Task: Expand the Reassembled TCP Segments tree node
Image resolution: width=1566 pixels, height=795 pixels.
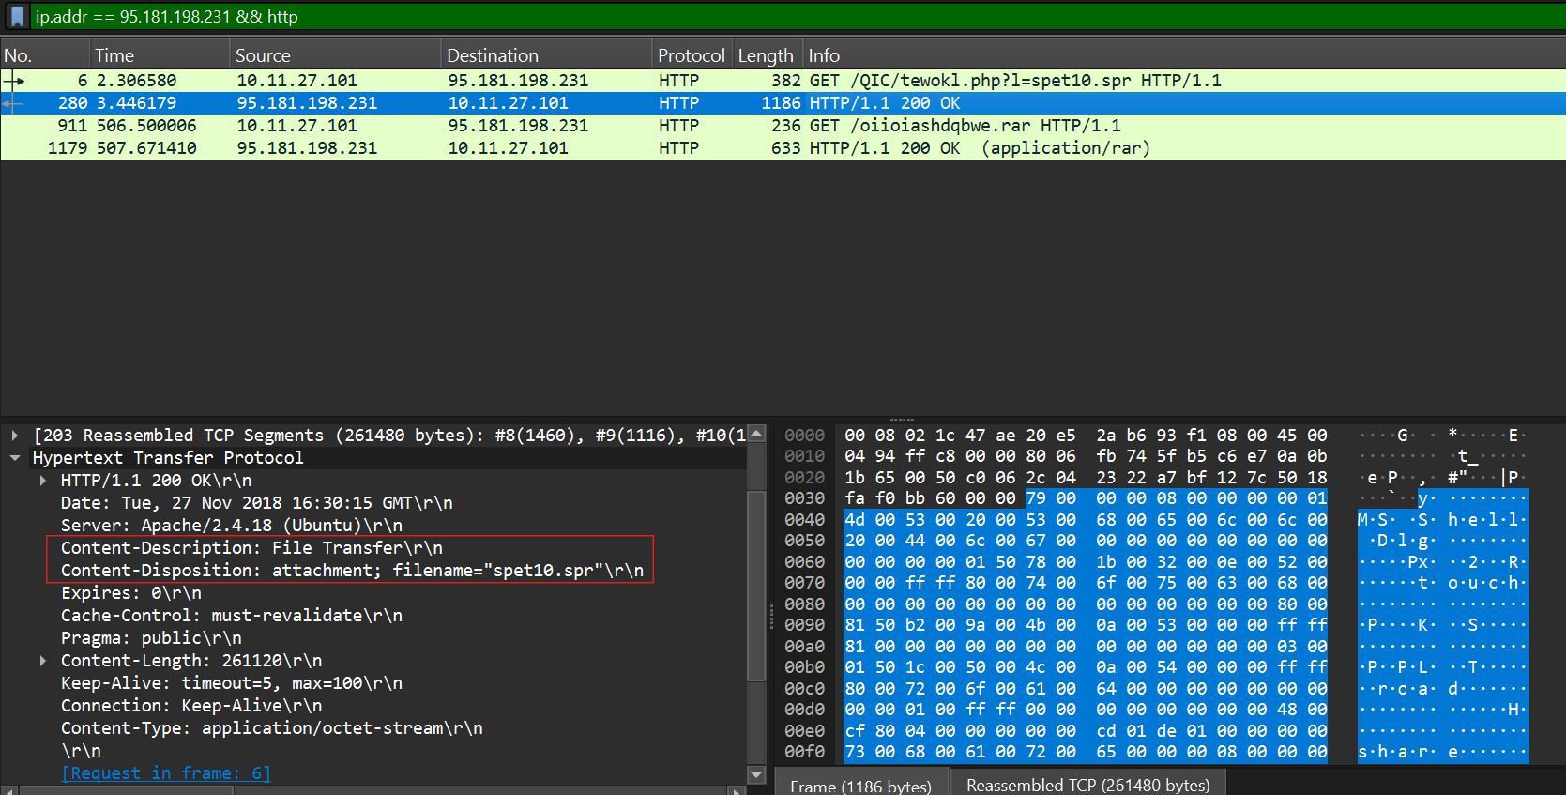Action: pos(15,436)
